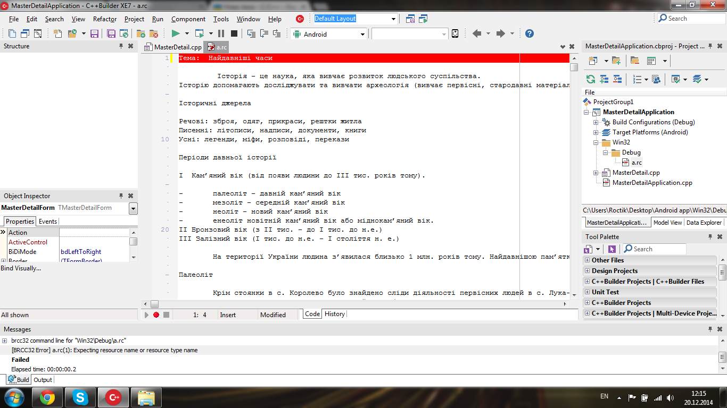Click red macro record button in status bar
727x408 pixels.
pos(156,314)
